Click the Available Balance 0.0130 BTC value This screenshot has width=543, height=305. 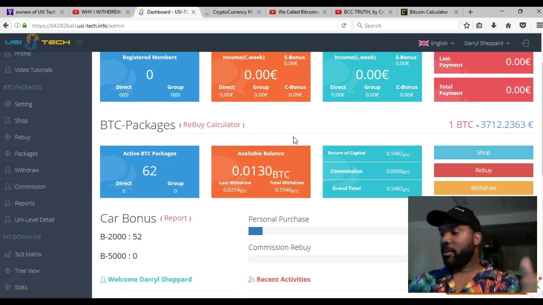(x=261, y=171)
